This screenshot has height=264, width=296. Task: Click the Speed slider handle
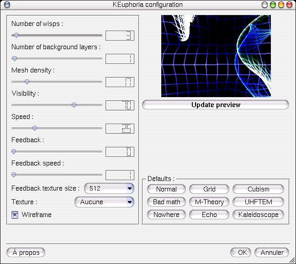pos(35,128)
